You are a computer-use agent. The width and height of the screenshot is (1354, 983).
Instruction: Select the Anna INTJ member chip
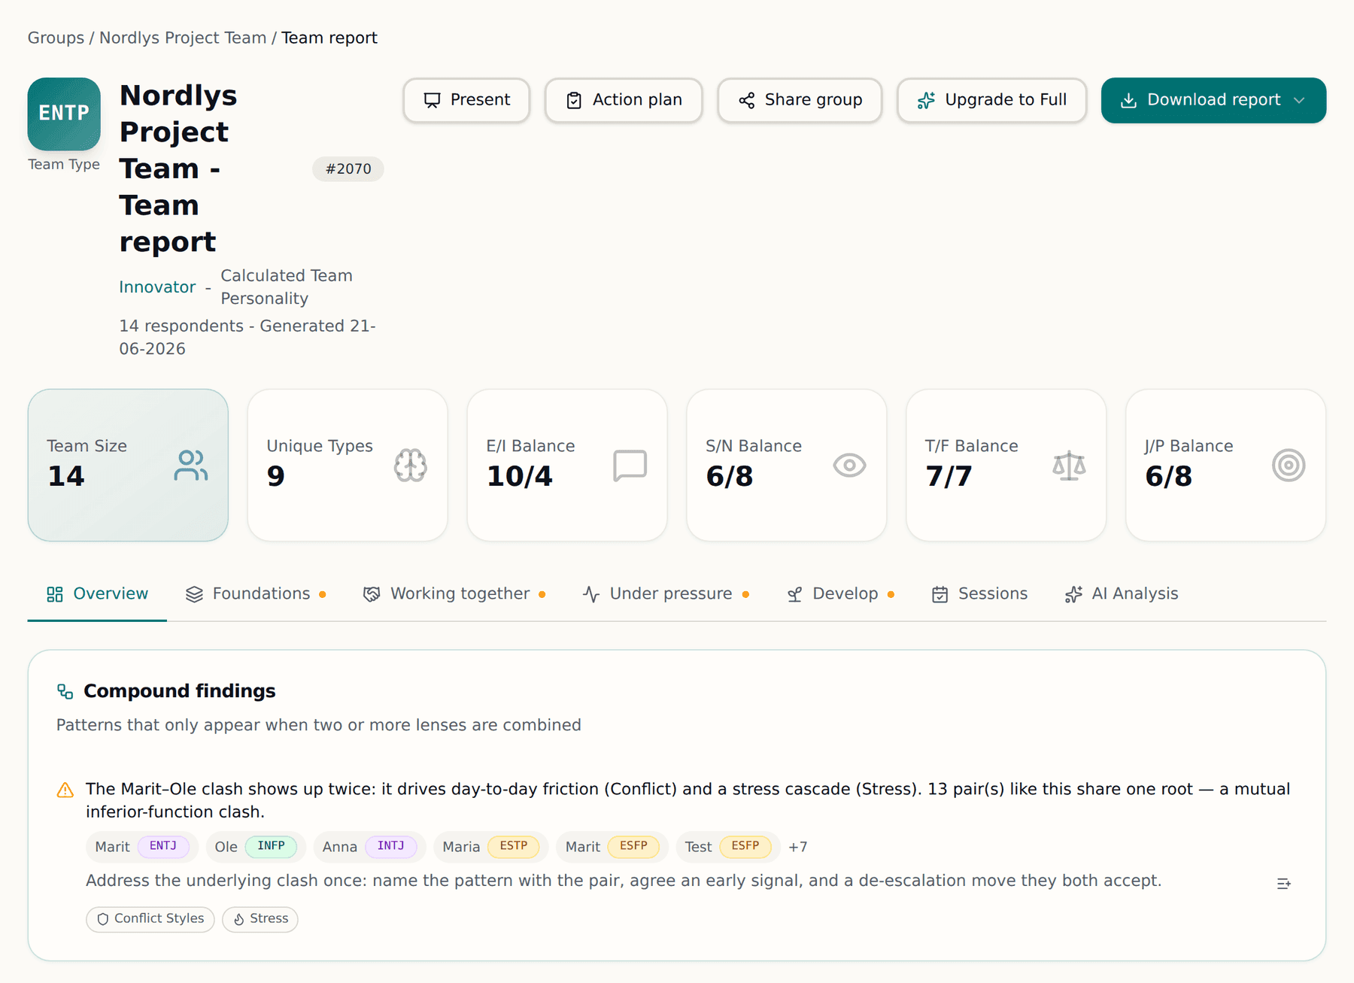369,847
